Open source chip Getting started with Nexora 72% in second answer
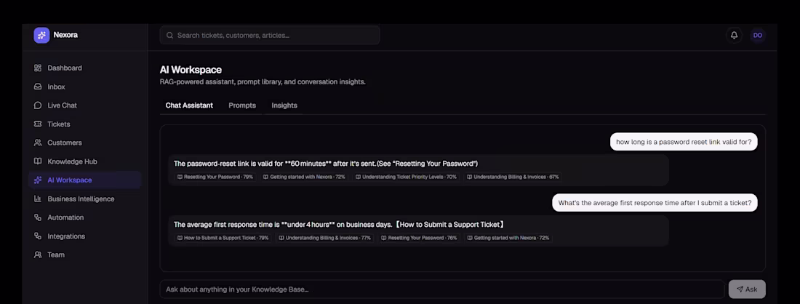This screenshot has height=304, width=800. pos(508,238)
